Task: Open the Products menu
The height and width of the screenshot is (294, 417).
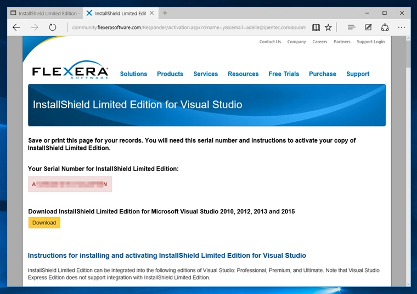Action: [170, 74]
